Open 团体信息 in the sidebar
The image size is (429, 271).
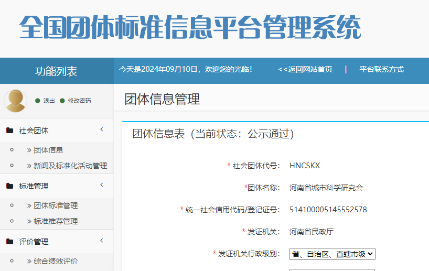tap(48, 150)
